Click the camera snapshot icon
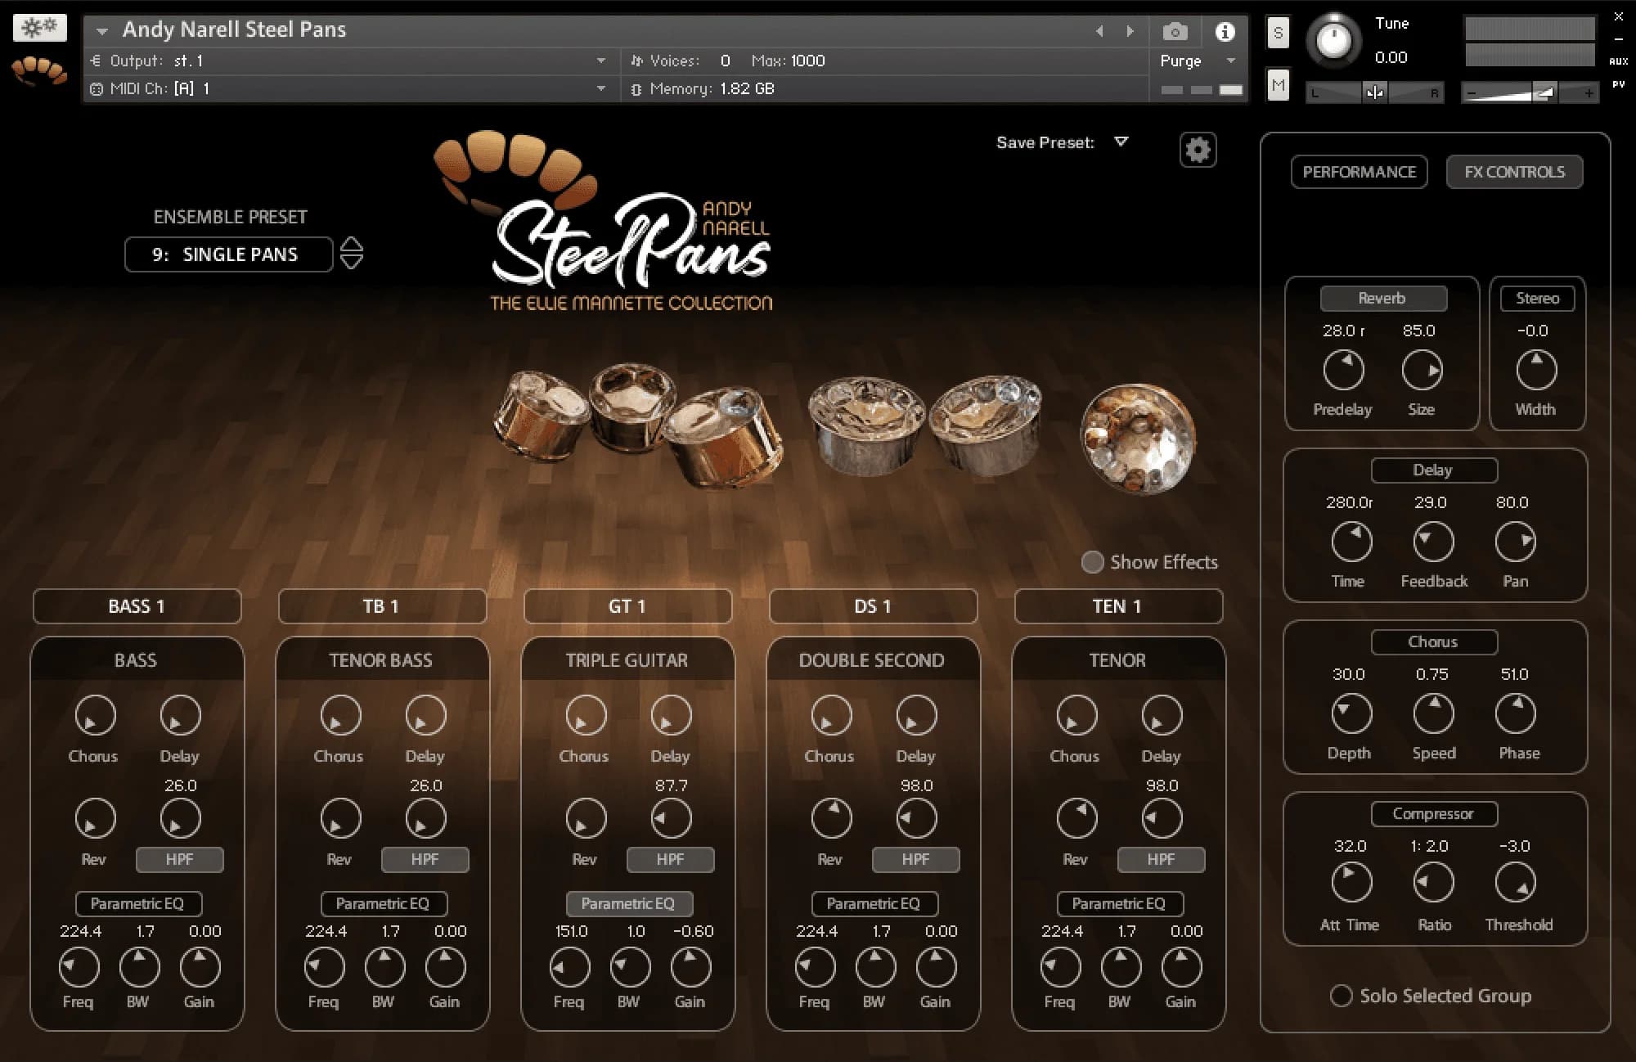 [1175, 32]
